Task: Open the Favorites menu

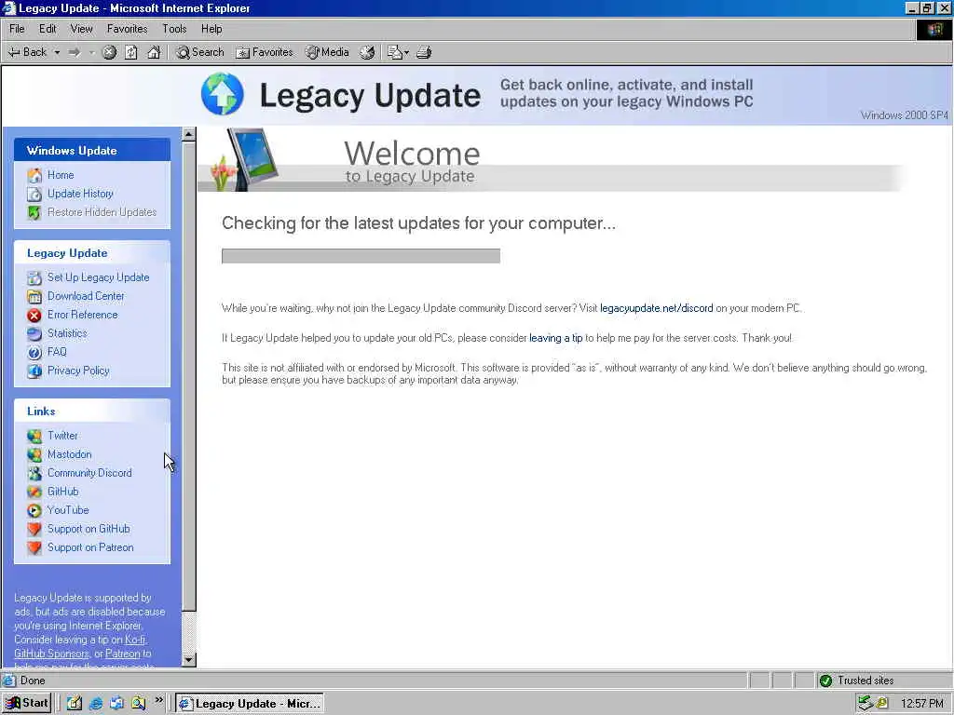Action: tap(127, 29)
